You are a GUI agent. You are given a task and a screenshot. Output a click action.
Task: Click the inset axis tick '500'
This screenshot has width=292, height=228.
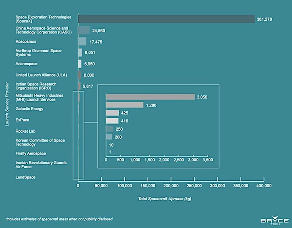[x=121, y=160]
